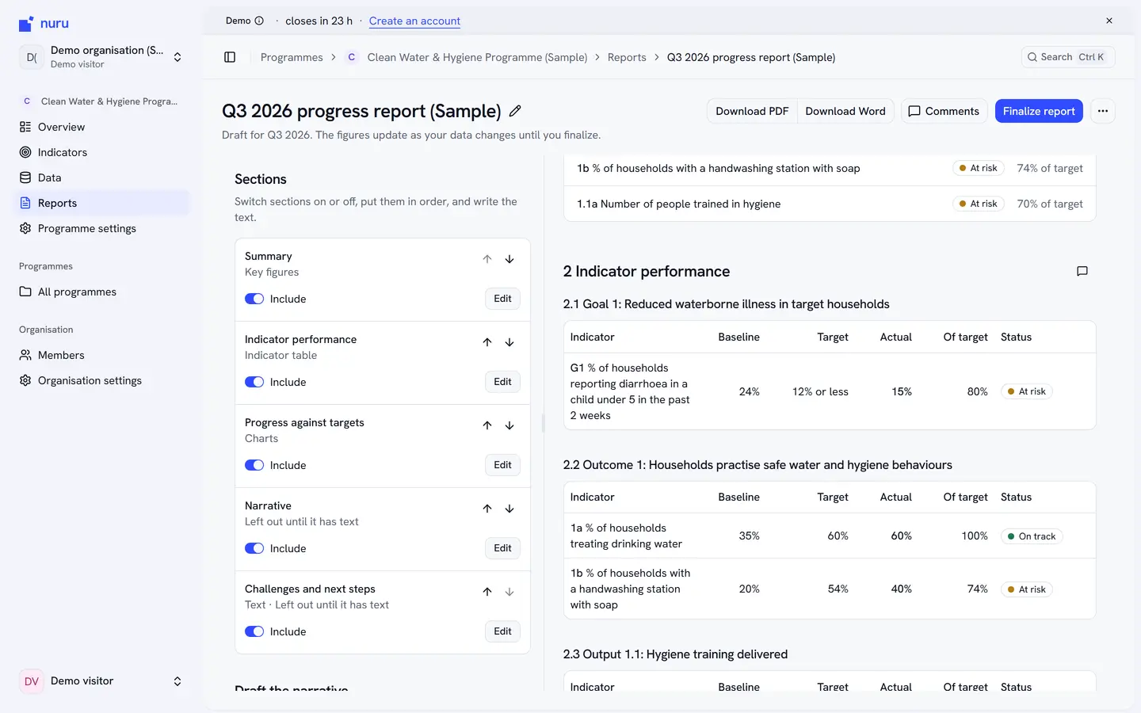Click the Create an account link

414,21
